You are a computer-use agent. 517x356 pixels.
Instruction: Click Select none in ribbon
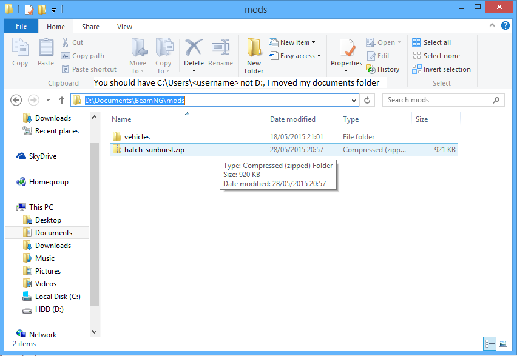[436, 56]
